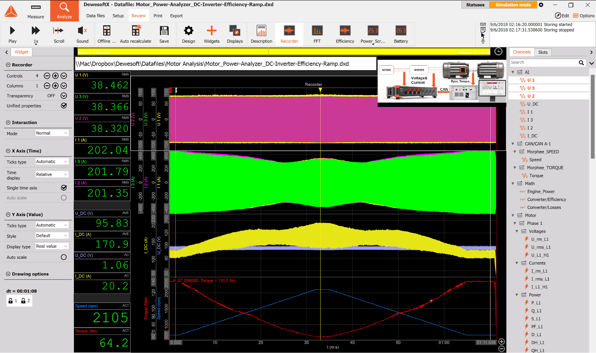596x353 pixels.
Task: Collapse the Math channel group
Action: coord(513,183)
